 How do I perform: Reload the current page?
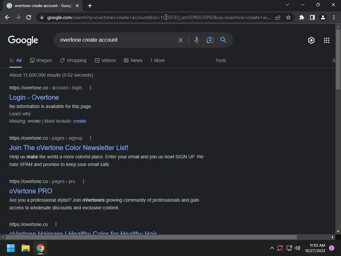pos(29,17)
